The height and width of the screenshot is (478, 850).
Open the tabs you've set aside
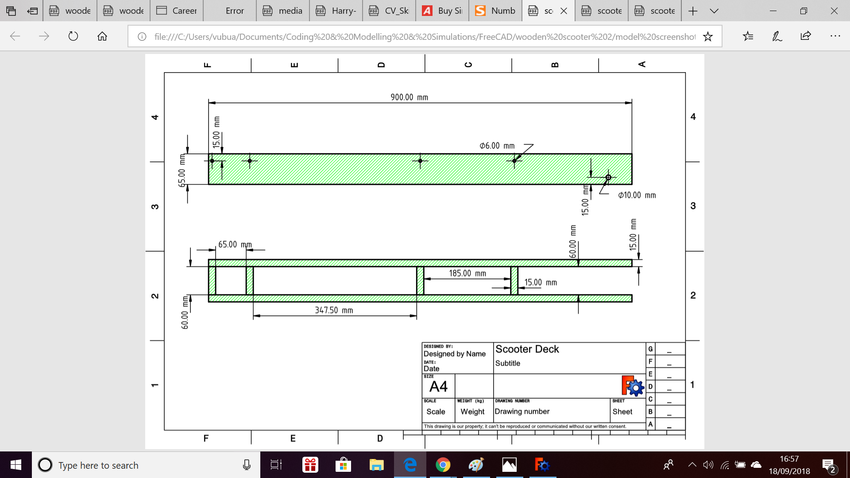11,11
